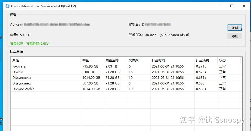The width and height of the screenshot is (251, 131).
Task: Sort by the 文件数 column header
Action: (139, 60)
